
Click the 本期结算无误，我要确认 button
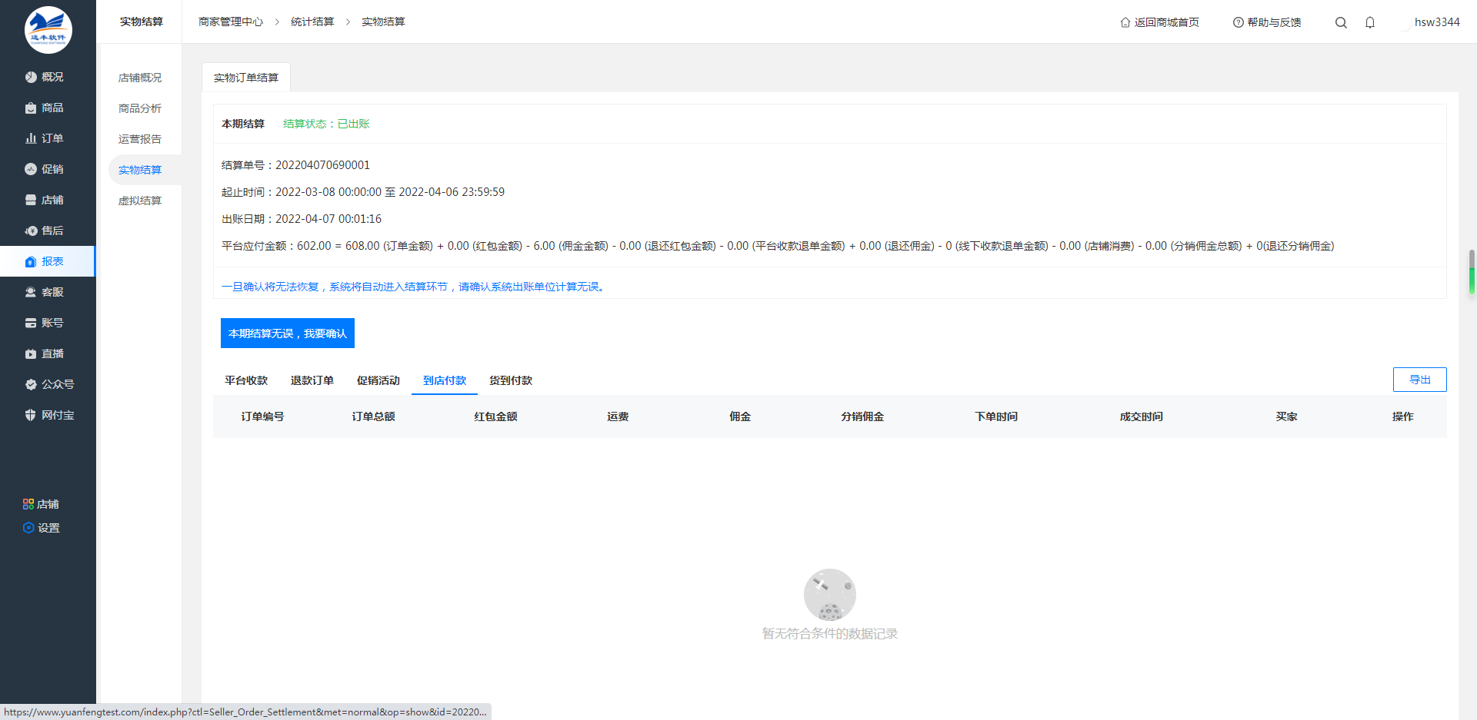(288, 333)
